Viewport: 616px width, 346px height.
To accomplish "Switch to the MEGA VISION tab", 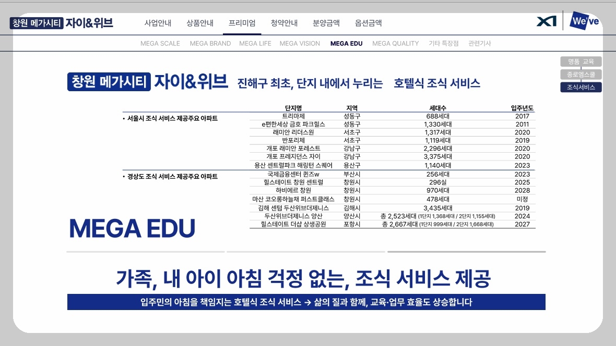I will (300, 44).
